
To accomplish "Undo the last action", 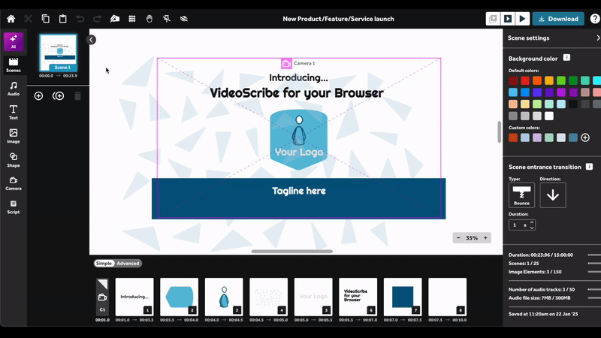I will (x=80, y=19).
